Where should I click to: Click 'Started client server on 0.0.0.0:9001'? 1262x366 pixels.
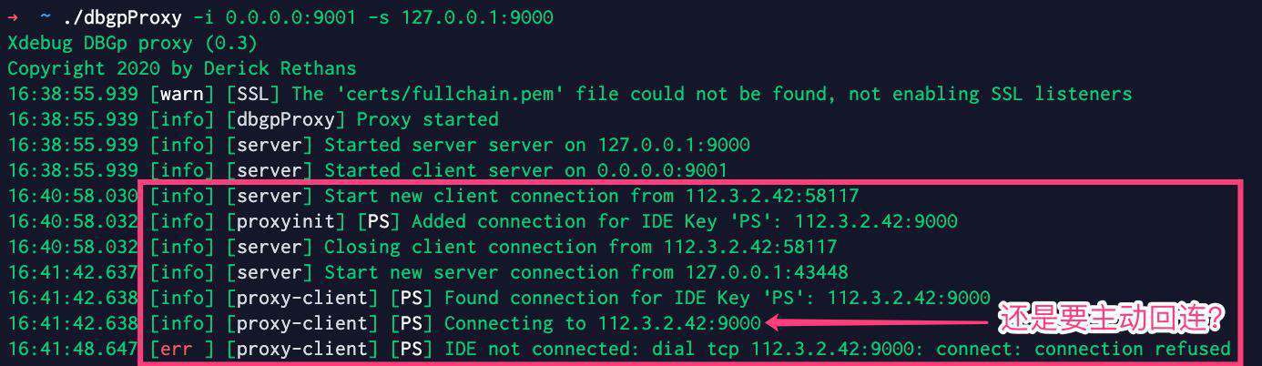tap(526, 170)
